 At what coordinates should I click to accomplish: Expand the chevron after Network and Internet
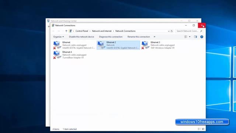(114, 31)
